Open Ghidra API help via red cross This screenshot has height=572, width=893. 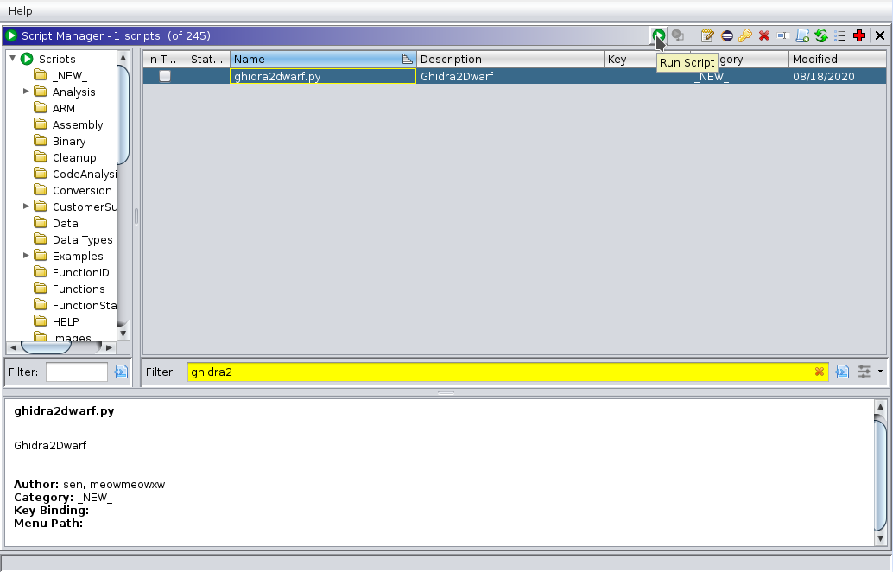pos(859,36)
